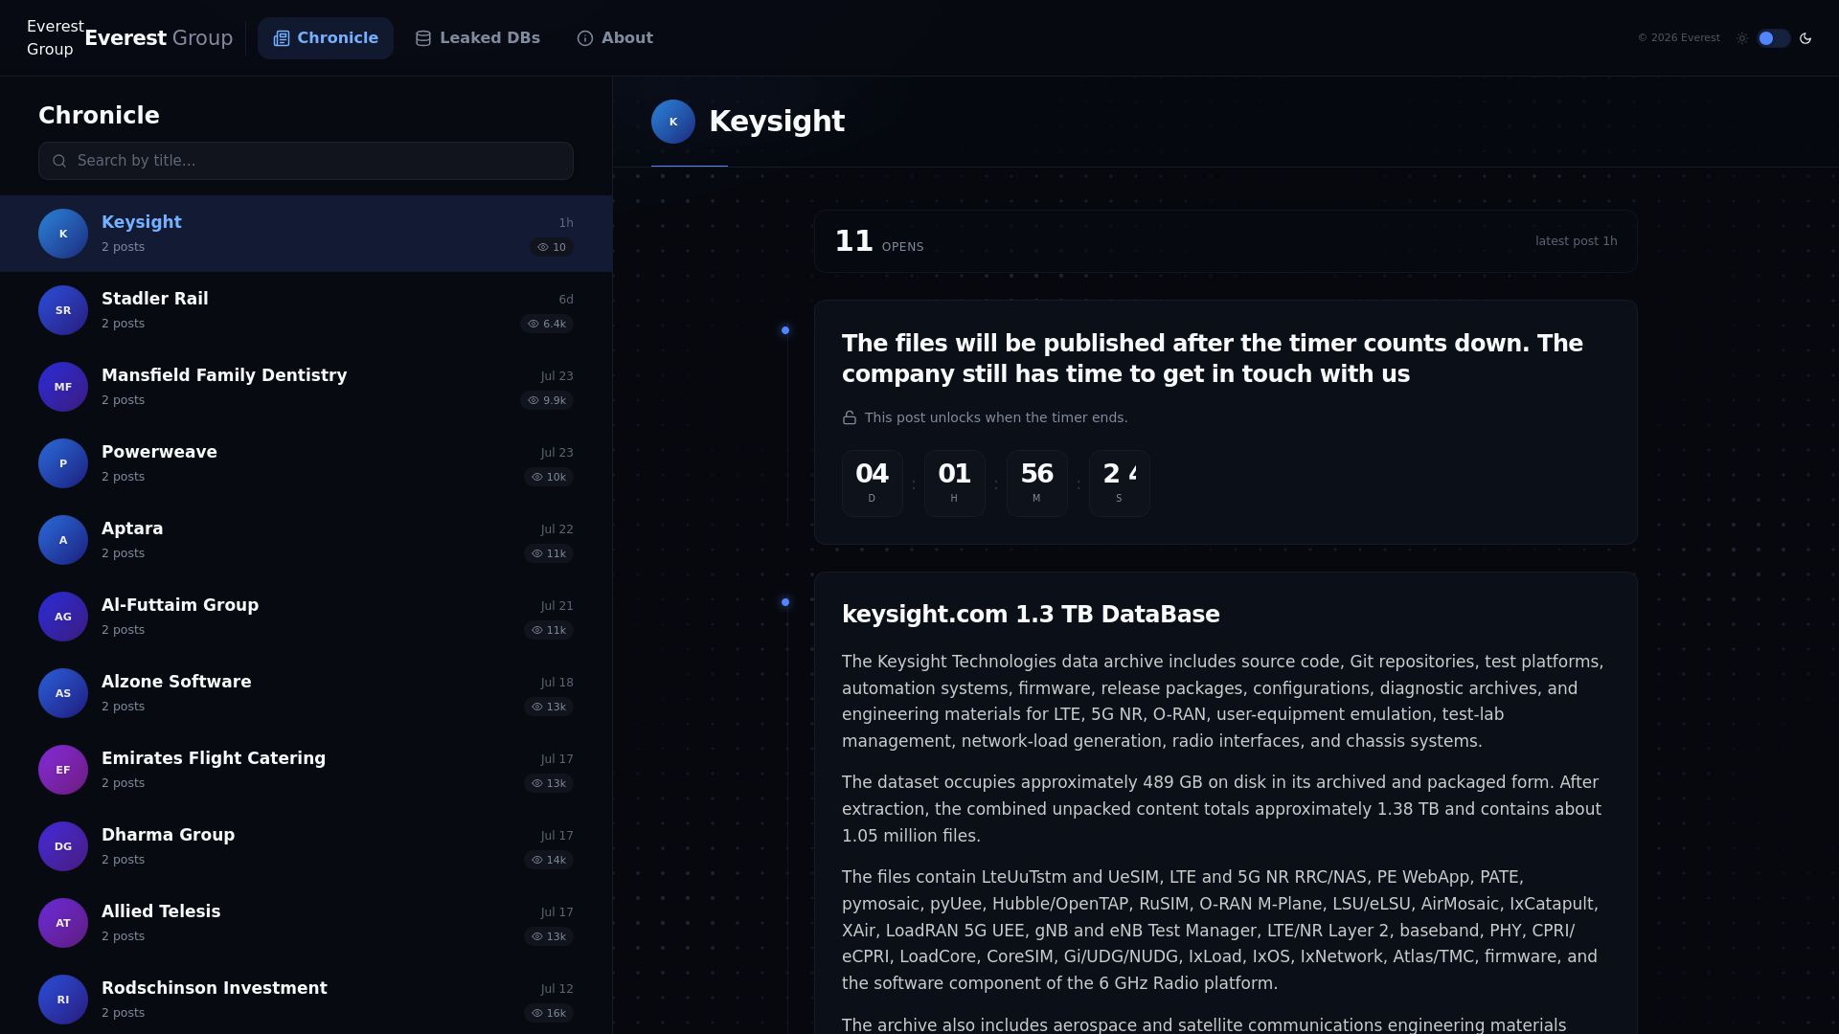Click the DG avatar icon

coord(63,846)
